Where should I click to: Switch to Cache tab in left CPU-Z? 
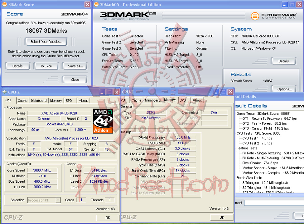point(22,101)
